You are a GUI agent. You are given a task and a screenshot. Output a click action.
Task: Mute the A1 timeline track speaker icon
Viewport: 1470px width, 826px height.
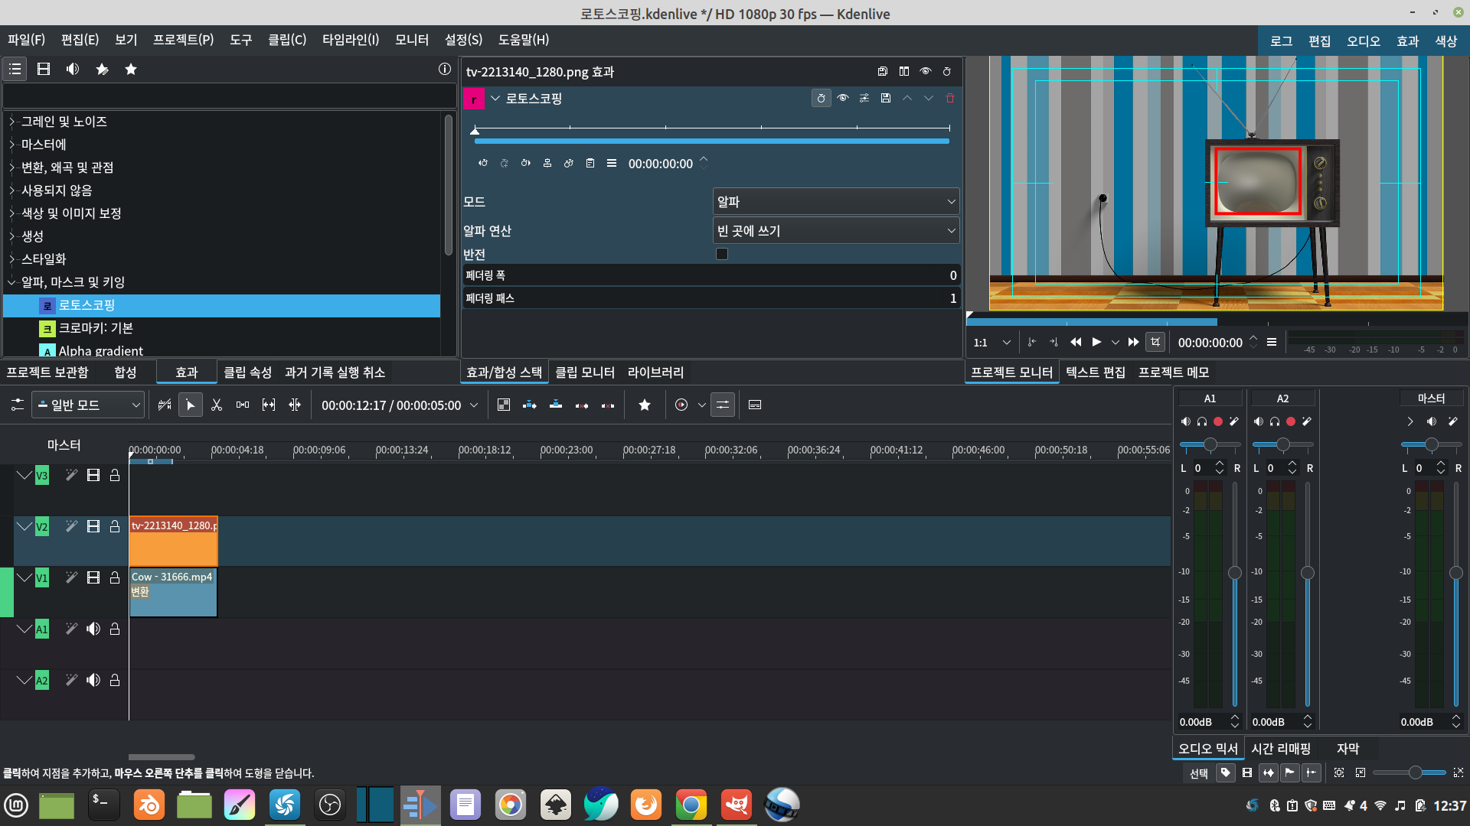click(x=93, y=629)
